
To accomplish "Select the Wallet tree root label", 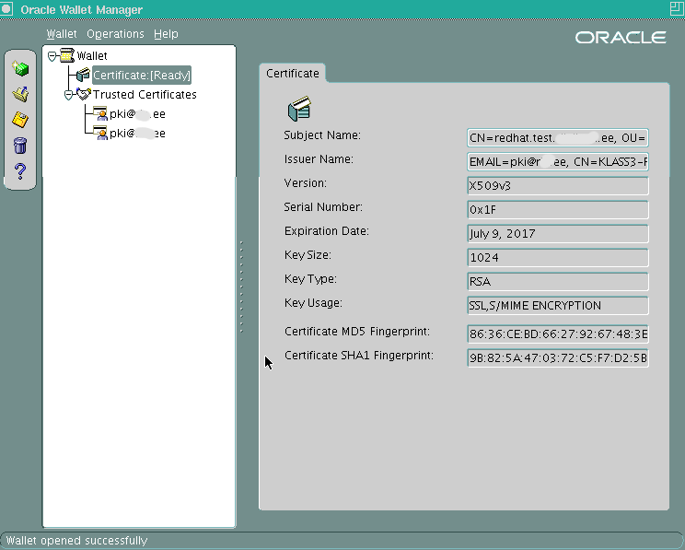I will 92,56.
